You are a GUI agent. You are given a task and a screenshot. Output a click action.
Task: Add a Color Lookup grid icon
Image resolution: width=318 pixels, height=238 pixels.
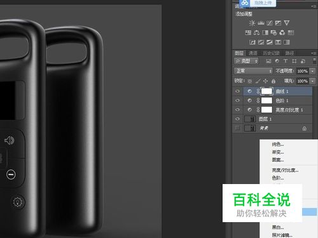pos(291,32)
